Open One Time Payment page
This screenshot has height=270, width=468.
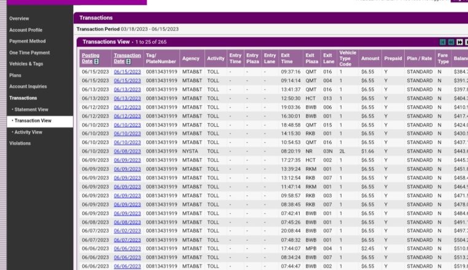tap(29, 53)
